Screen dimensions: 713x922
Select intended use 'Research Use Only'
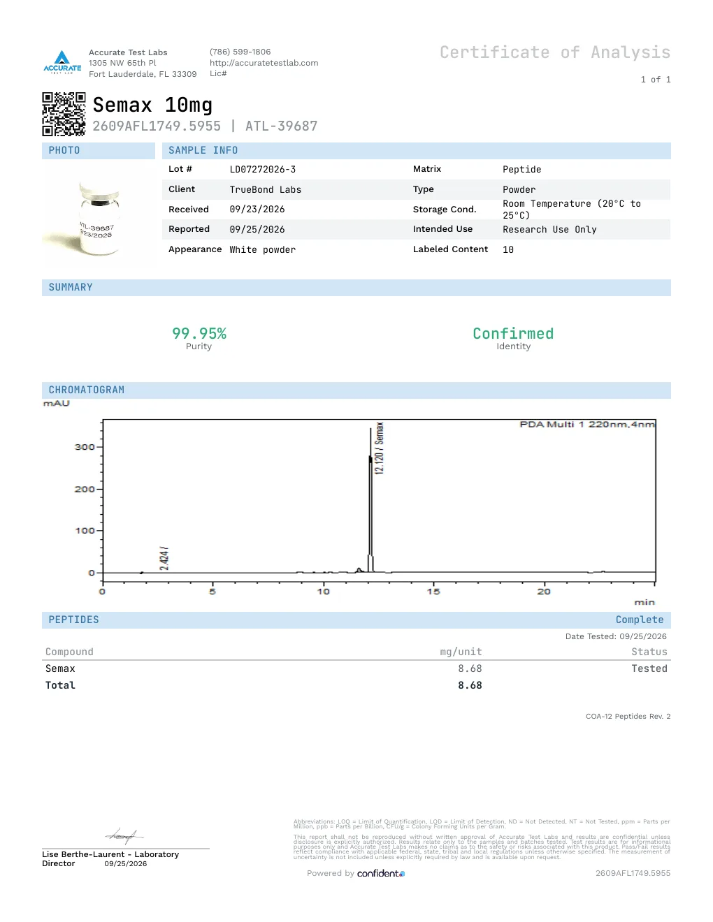click(549, 230)
